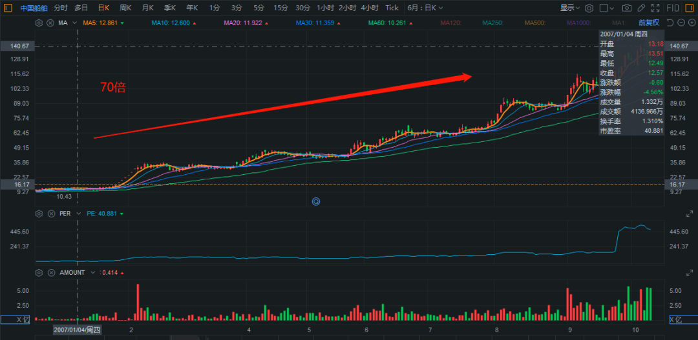Viewport: 698px width, 340px height.
Task: Switch to the 周K weekly chart tab
Action: [x=125, y=8]
